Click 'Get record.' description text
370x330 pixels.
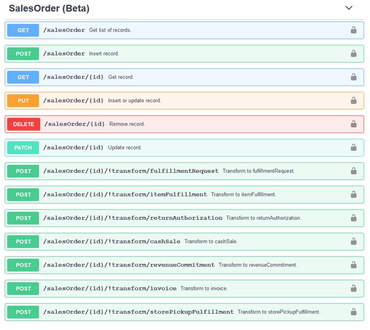[x=121, y=77]
